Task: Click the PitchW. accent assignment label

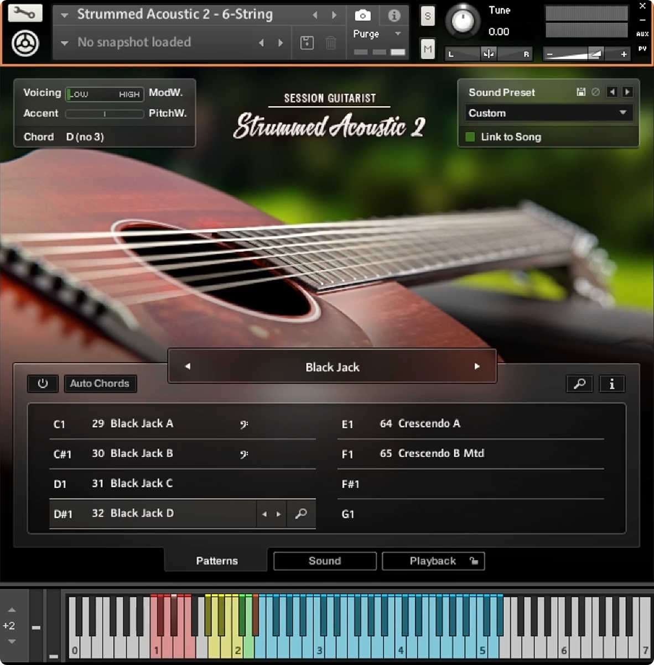Action: point(168,113)
